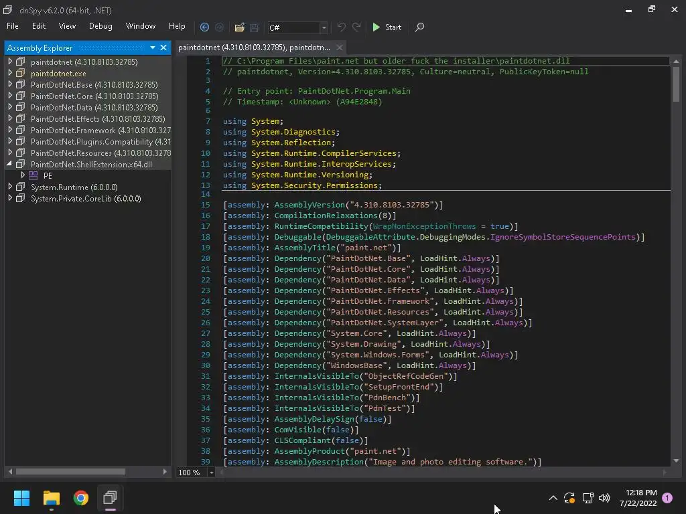Close the Assembly Explorer panel
Viewport: 686px width, 514px height.
coord(163,48)
